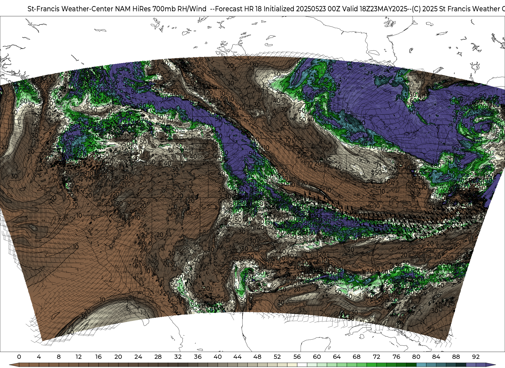Click the colorbar label "40"
Viewport: 505px width, 368px height.
point(218,357)
